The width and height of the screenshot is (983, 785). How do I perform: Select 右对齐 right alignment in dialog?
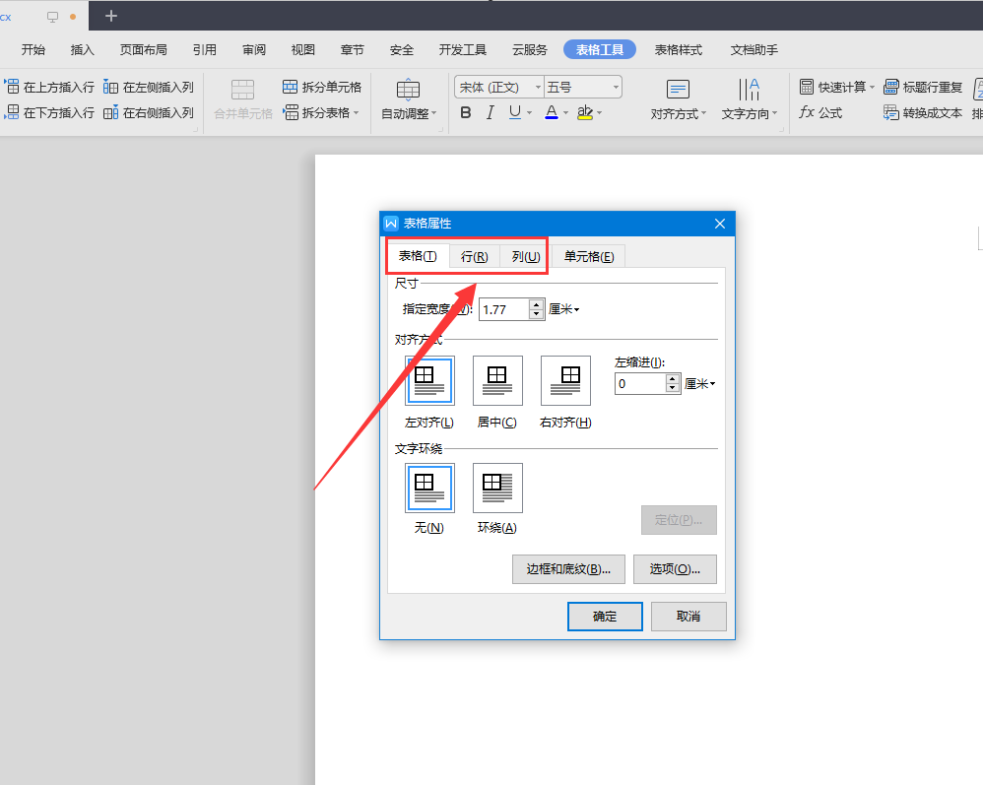point(565,380)
